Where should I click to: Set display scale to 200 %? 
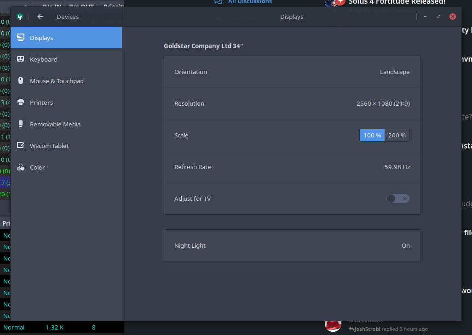click(397, 135)
